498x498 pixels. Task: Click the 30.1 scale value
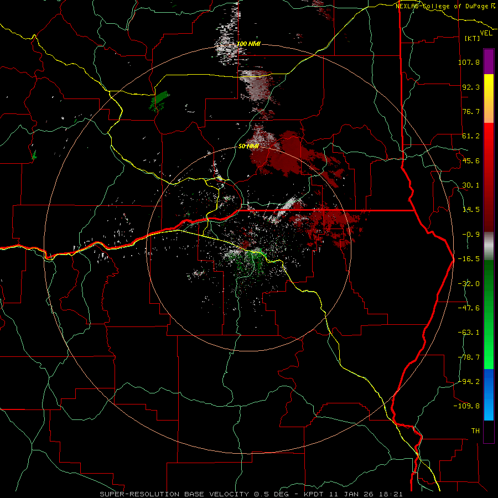tap(471, 185)
